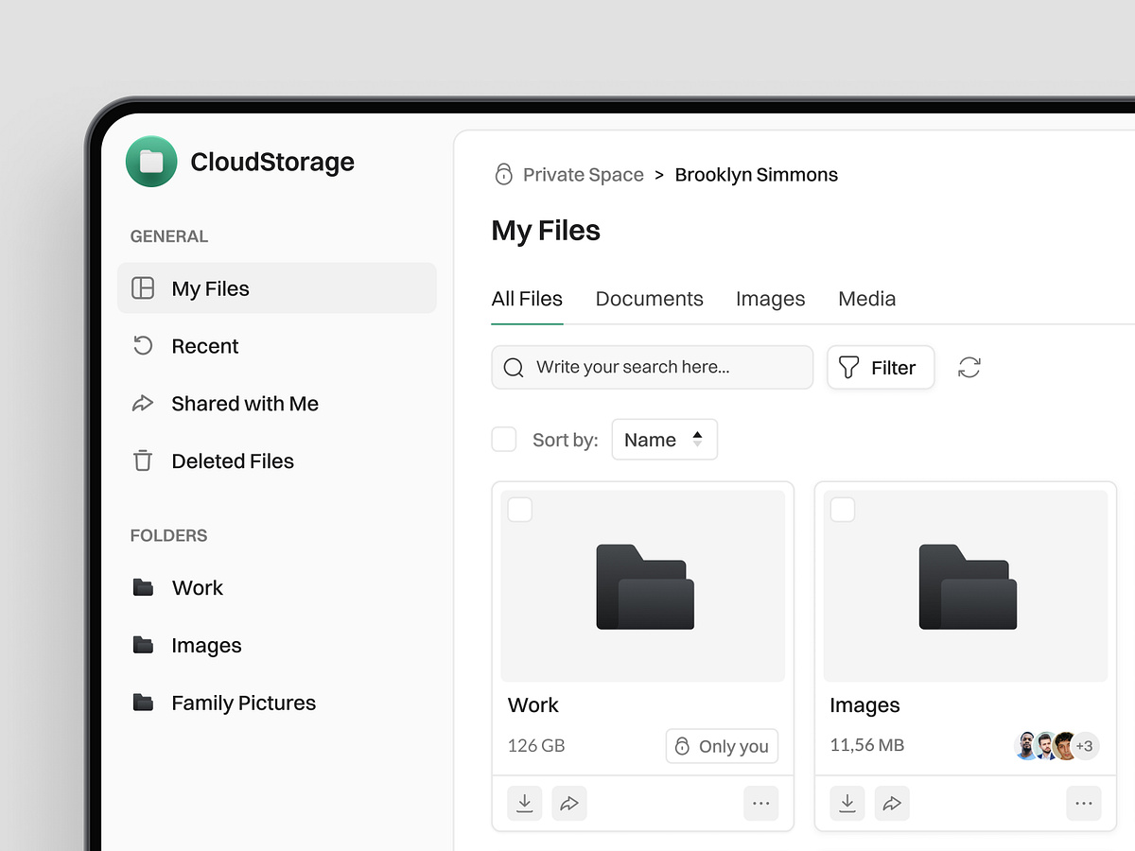Open Shared with Me in the sidebar
Image resolution: width=1135 pixels, height=851 pixels.
click(x=277, y=404)
